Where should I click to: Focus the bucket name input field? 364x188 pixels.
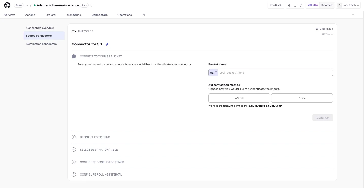click(275, 73)
